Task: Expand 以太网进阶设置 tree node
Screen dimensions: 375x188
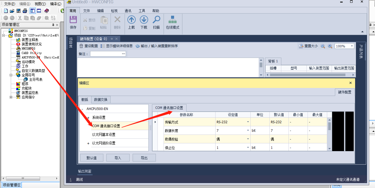Action: click(x=88, y=143)
